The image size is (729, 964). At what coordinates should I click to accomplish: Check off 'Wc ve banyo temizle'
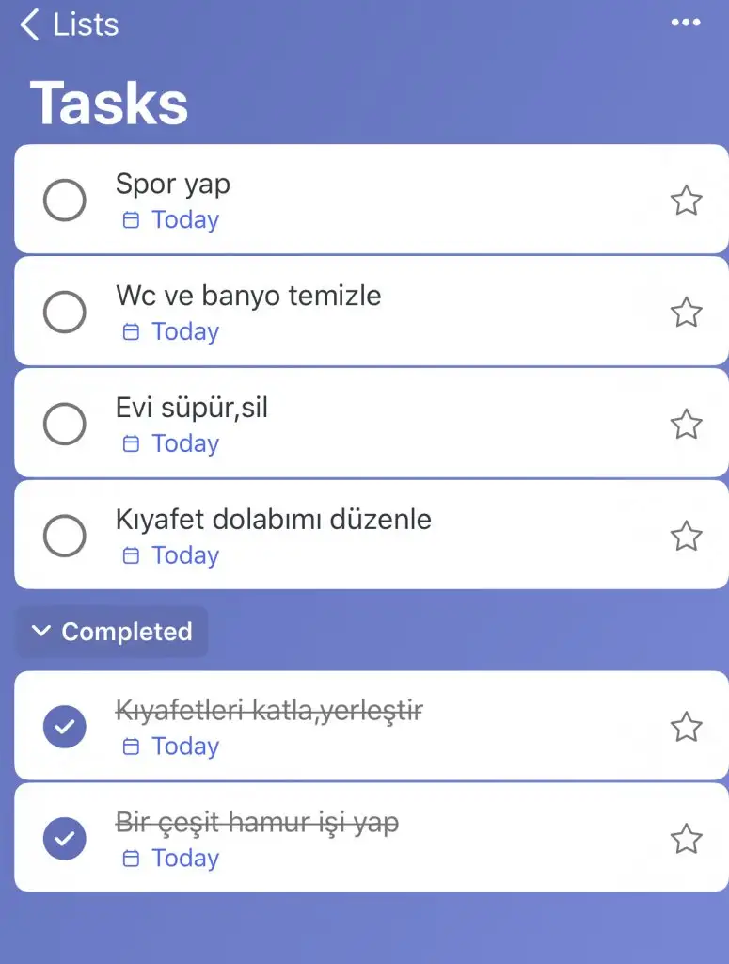pyautogui.click(x=65, y=313)
